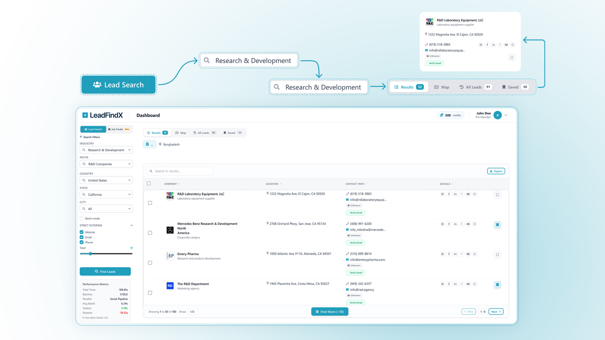
Task: Click the Emery Pharma EP logo
Action: pyautogui.click(x=170, y=256)
